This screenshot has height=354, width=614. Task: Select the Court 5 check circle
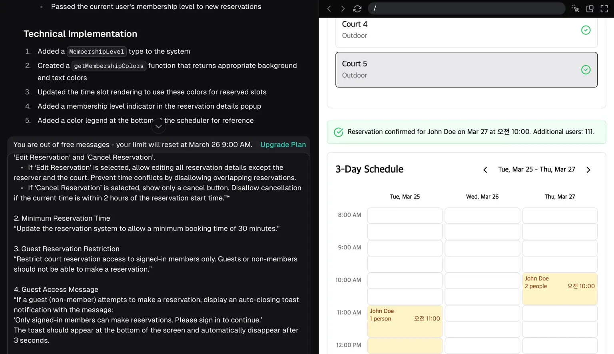pos(586,70)
